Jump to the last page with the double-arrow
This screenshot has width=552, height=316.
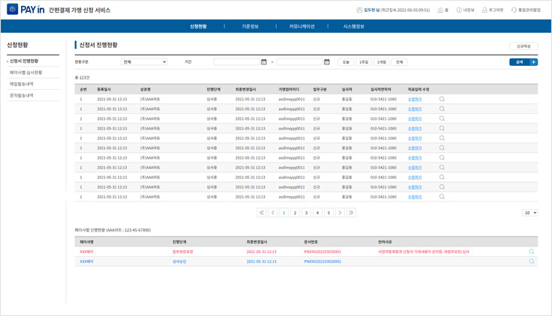pos(351,213)
